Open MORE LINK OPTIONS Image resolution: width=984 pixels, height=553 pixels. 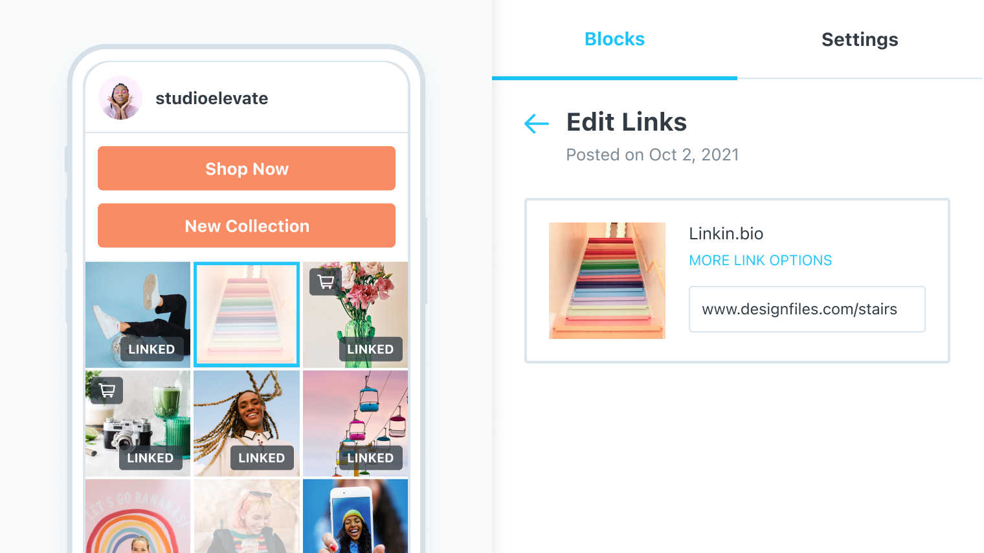point(760,261)
